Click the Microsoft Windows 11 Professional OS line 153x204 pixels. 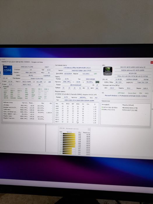126,96
